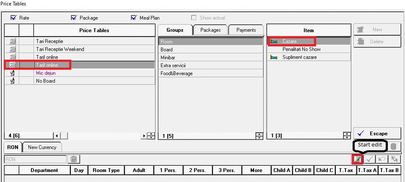405x182 pixels.
Task: Click the greyed double-arrow icon after undo
Action: tap(395, 159)
